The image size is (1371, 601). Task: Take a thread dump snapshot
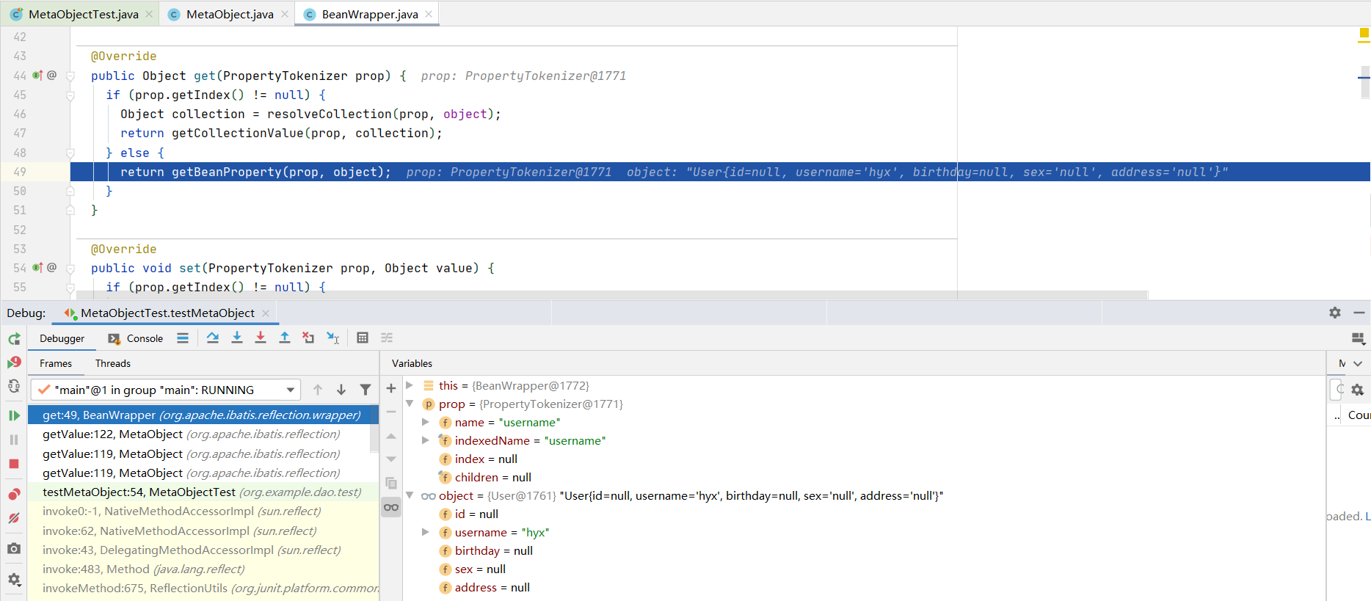click(x=14, y=548)
